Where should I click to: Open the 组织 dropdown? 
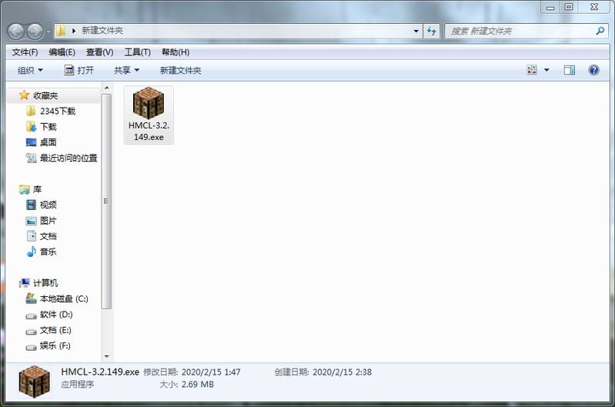coord(30,70)
